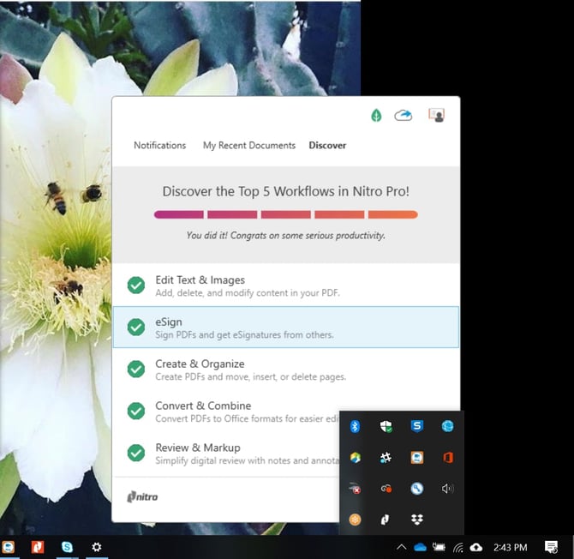Open Windows Security shield tray icon
Image resolution: width=574 pixels, height=559 pixels.
(386, 426)
